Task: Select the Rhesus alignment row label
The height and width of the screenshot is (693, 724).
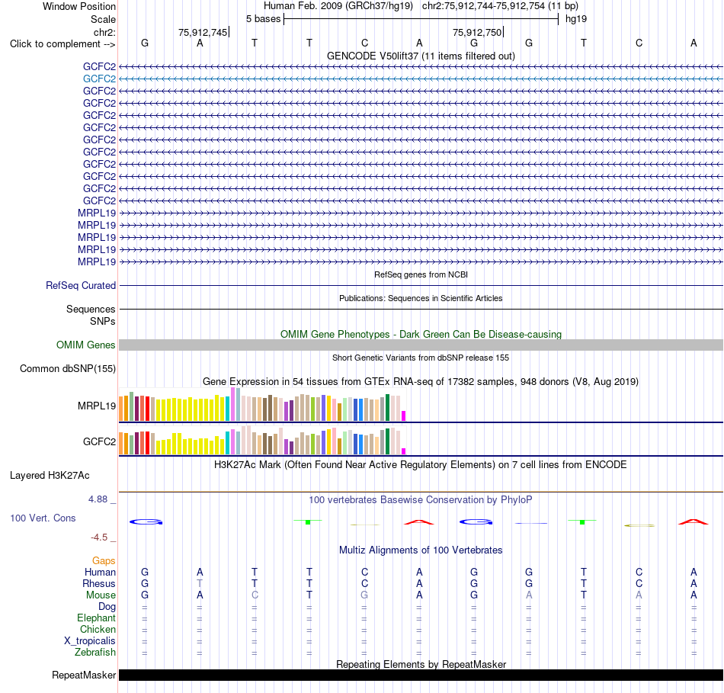Action: pyautogui.click(x=99, y=584)
